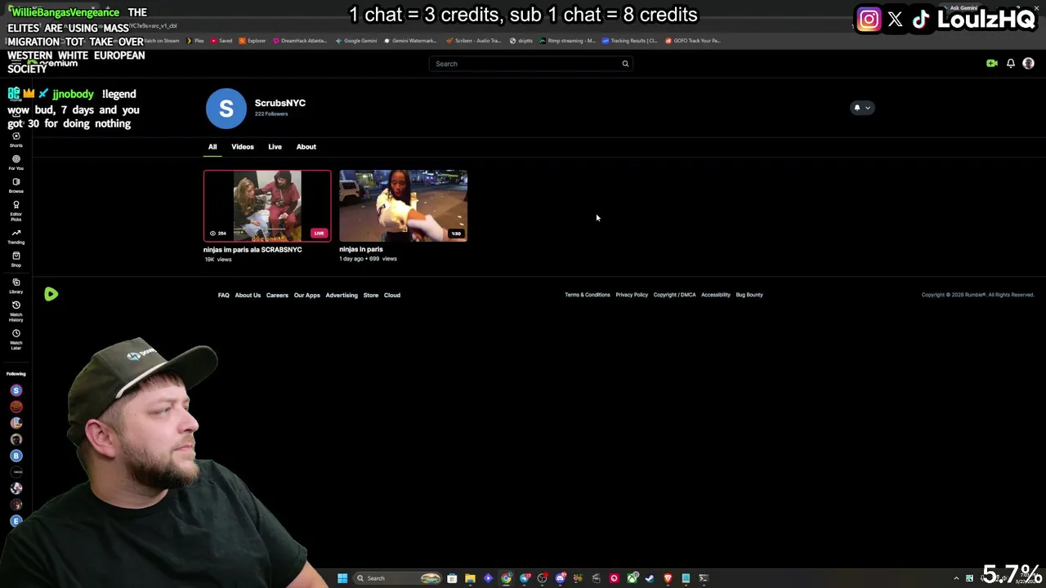Open Bug Bounty footer link

point(749,295)
